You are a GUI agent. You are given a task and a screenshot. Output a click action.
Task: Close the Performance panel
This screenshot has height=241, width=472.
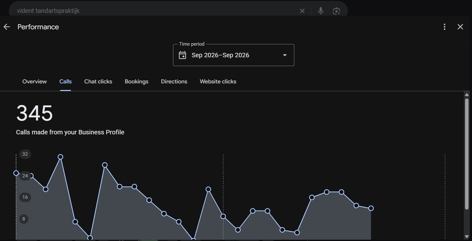pos(460,27)
